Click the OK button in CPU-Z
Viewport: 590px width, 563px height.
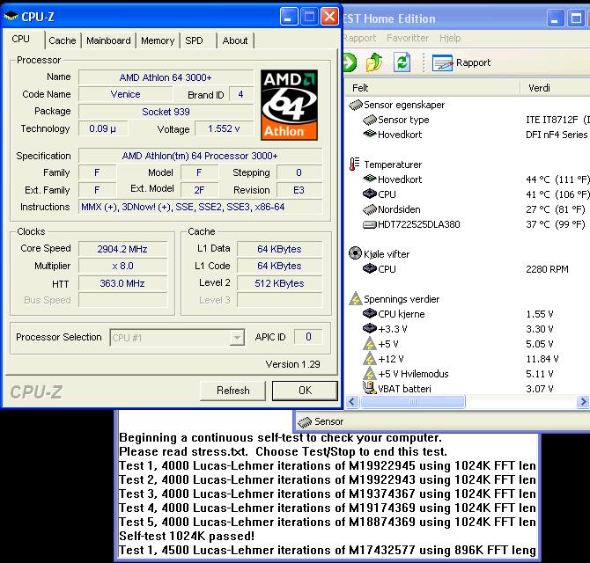coord(305,391)
